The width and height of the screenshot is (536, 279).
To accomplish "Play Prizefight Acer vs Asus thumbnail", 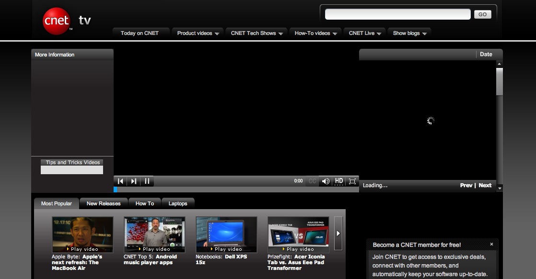I will tap(298, 234).
